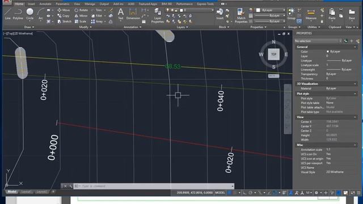Expand the Draw panel dropdown

(x=29, y=27)
